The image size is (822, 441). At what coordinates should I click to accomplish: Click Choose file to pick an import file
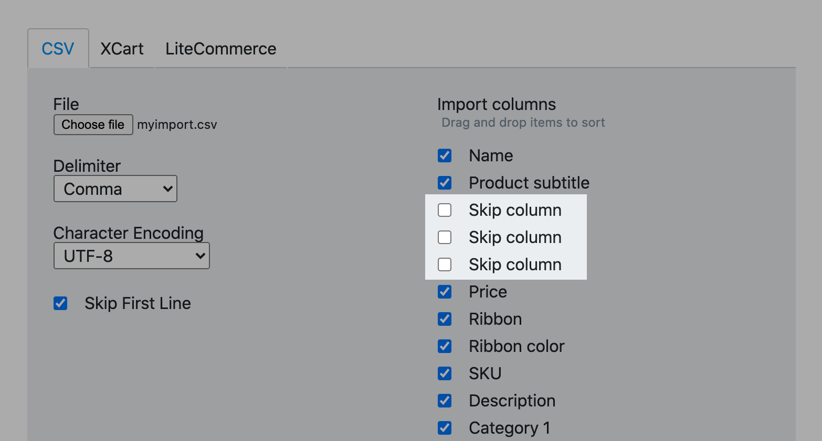point(93,125)
